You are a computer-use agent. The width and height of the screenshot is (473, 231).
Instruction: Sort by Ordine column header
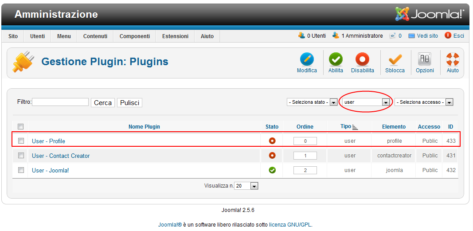(x=305, y=127)
